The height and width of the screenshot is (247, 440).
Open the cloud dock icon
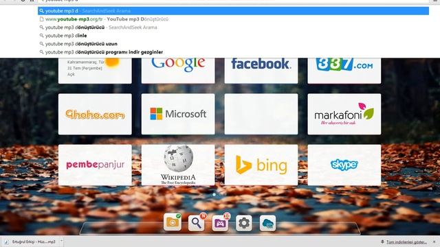[x=267, y=223]
